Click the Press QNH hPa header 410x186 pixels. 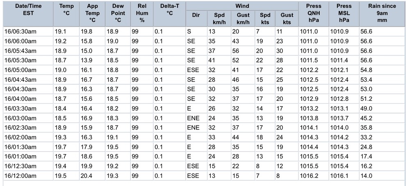pos(313,13)
